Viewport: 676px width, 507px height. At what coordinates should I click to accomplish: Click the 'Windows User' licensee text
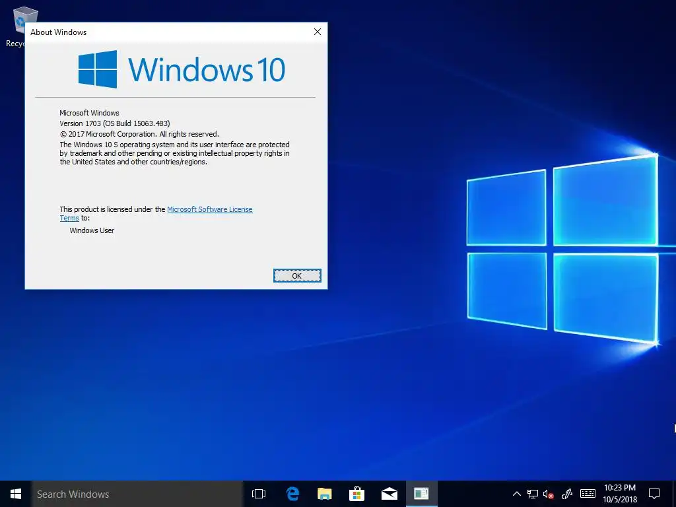click(92, 230)
